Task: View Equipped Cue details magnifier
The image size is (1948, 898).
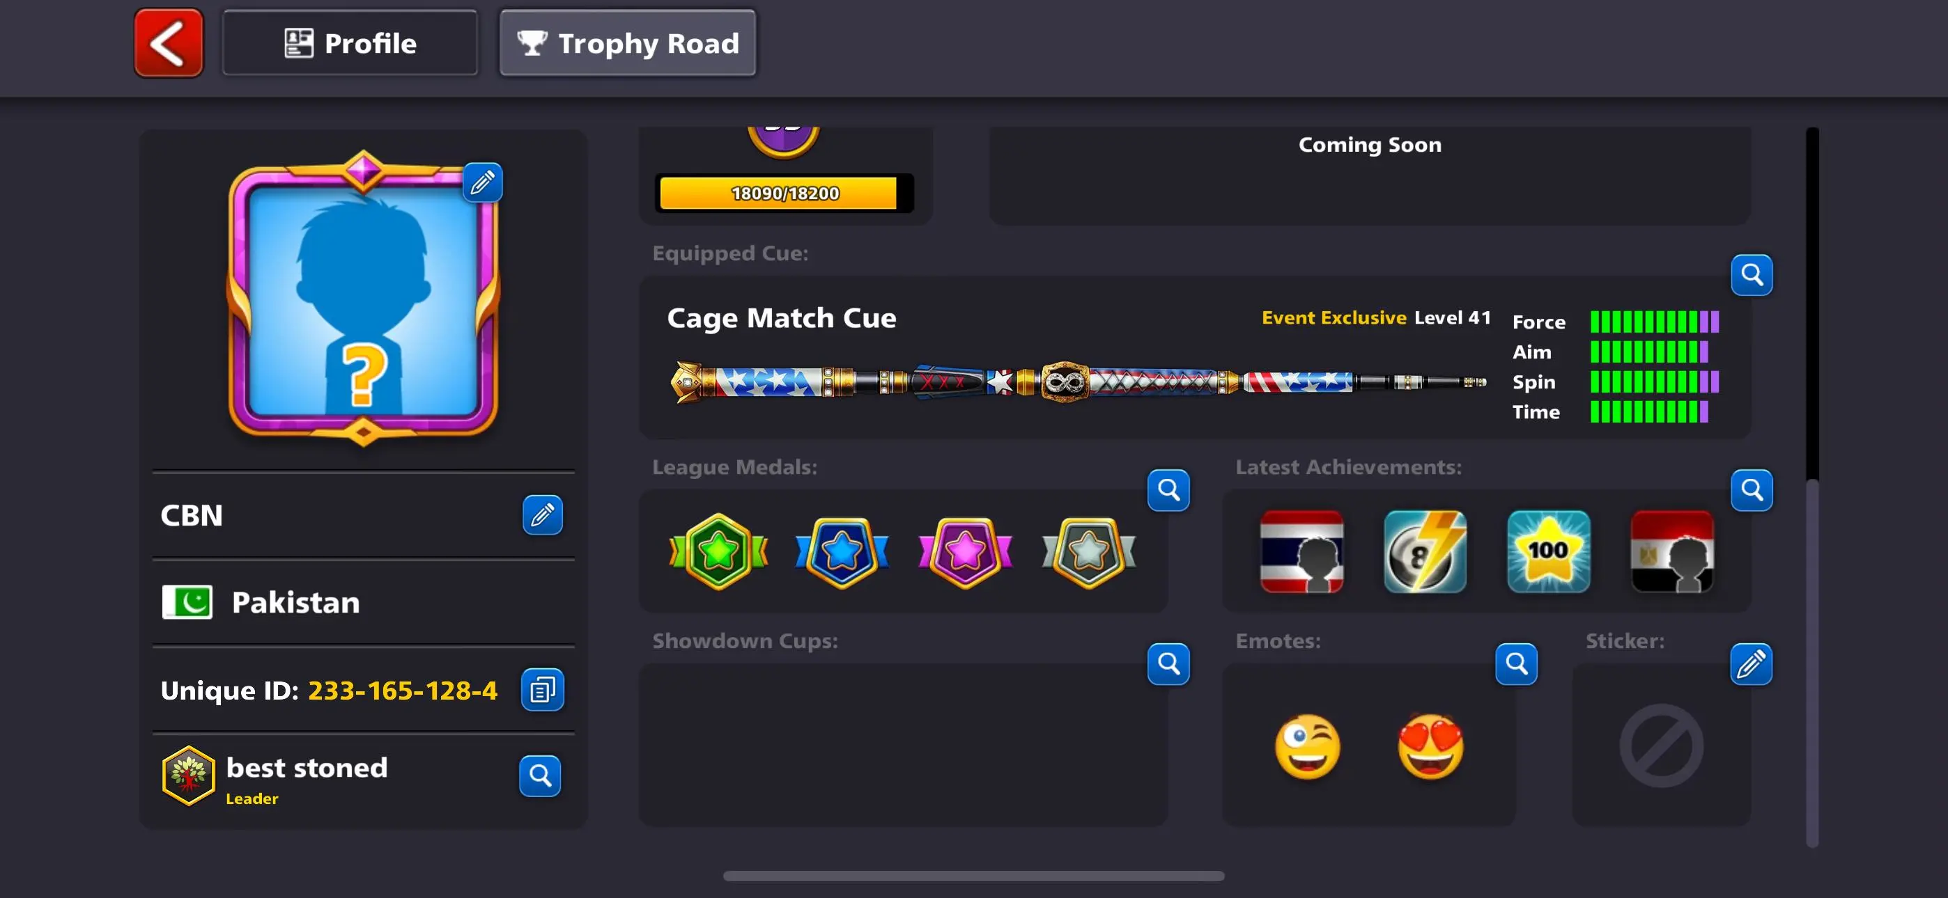Action: click(x=1752, y=275)
